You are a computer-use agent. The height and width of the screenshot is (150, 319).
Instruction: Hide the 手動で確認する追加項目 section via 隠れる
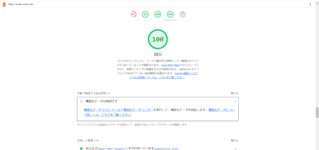click(x=234, y=93)
